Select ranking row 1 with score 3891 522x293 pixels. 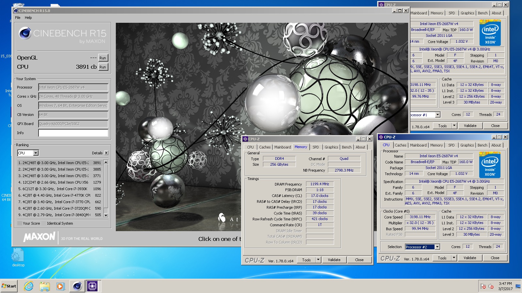click(x=60, y=163)
